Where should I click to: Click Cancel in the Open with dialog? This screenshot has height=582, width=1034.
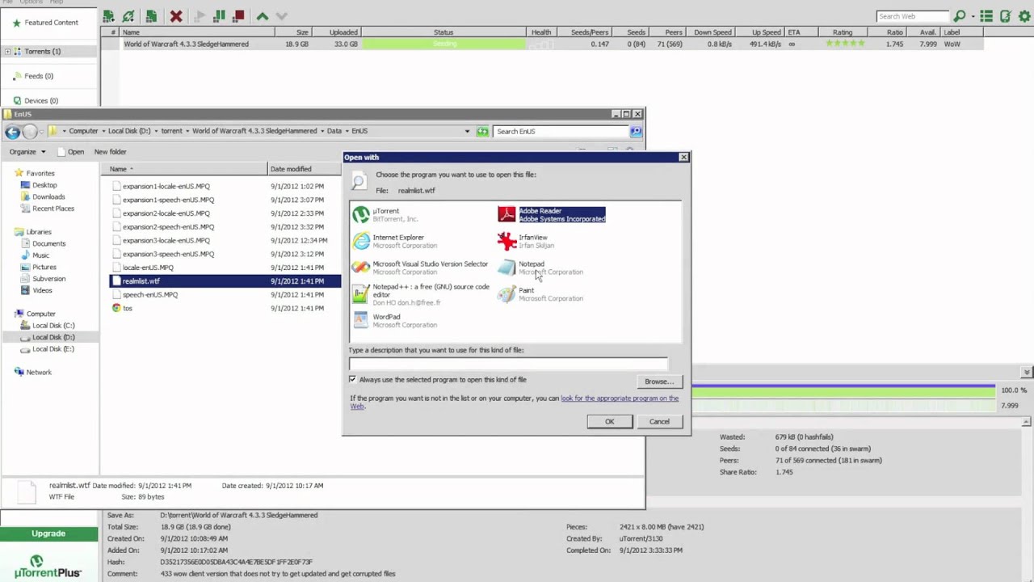tap(659, 422)
